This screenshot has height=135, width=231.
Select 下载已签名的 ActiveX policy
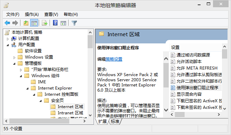pyautogui.click(x=199, y=101)
